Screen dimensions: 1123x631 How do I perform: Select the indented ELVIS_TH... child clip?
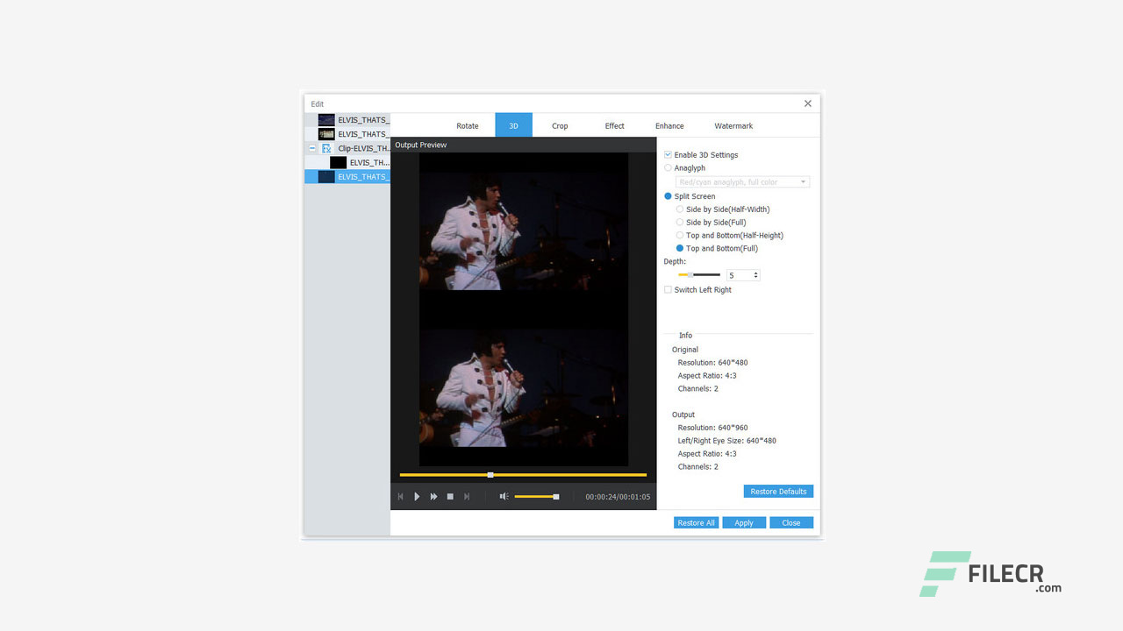pos(347,162)
